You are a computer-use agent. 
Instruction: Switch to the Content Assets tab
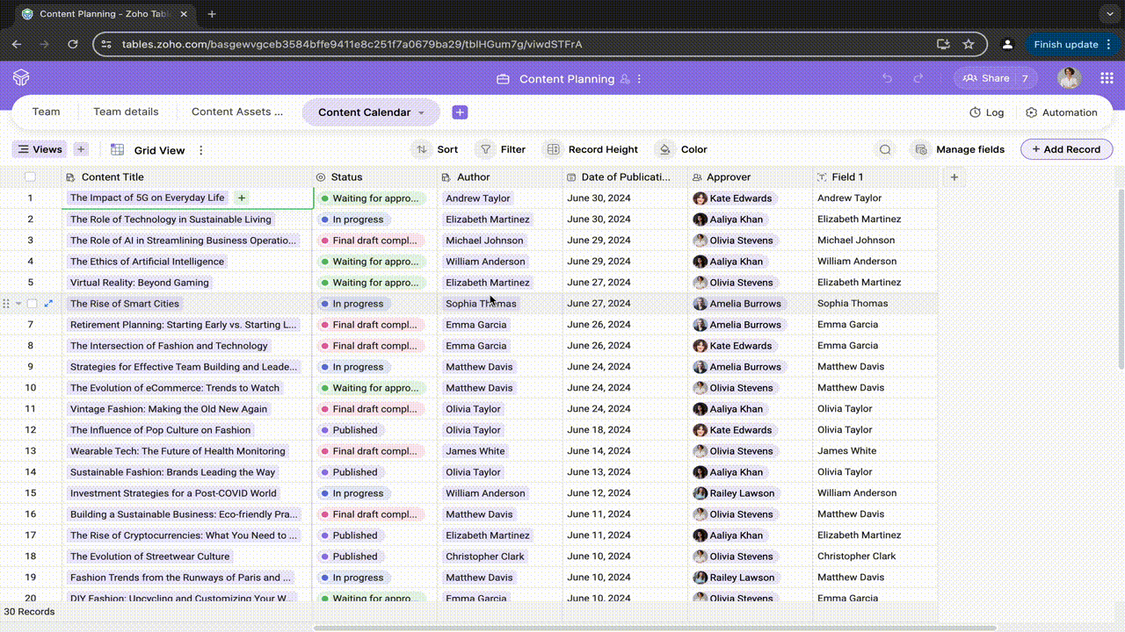[x=237, y=112]
